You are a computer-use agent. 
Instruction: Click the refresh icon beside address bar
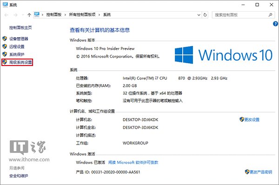pos(205,15)
